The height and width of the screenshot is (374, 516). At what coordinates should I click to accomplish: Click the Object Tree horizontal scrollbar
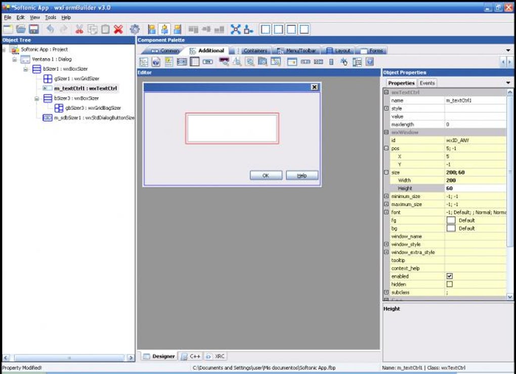[x=68, y=358]
